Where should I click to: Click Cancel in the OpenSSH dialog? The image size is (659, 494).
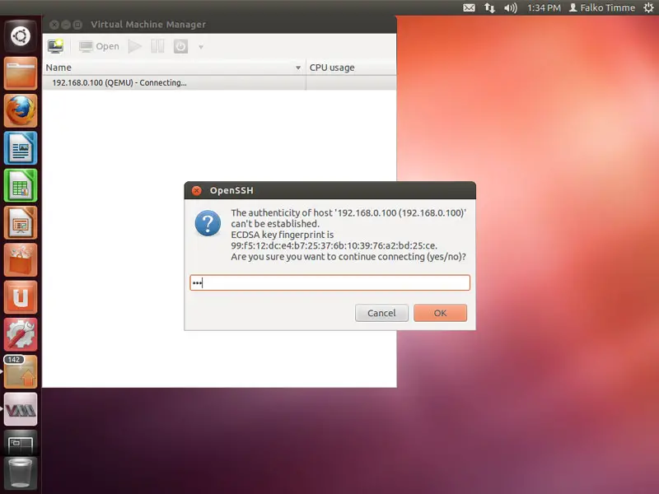(381, 313)
